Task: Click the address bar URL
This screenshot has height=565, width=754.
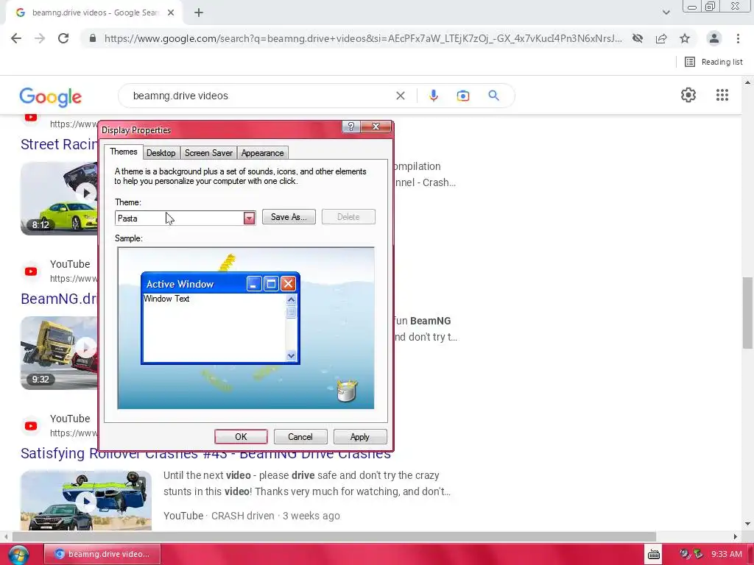Action: [x=363, y=38]
